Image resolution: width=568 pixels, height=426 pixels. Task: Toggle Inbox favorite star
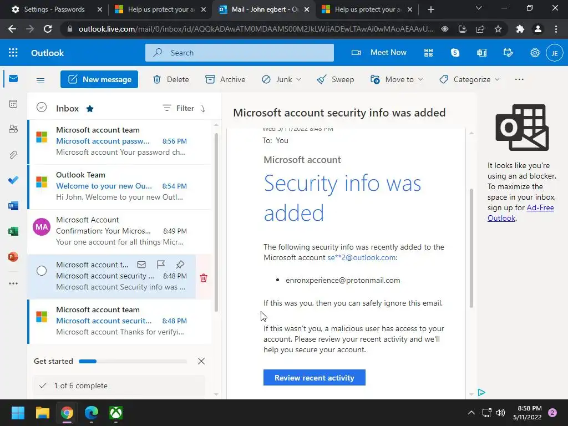90,109
